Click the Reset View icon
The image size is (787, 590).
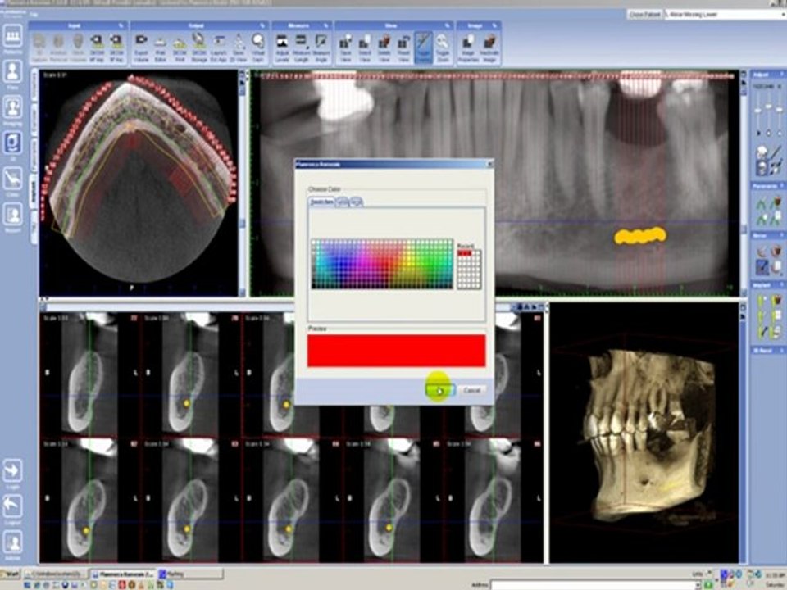pyautogui.click(x=404, y=48)
